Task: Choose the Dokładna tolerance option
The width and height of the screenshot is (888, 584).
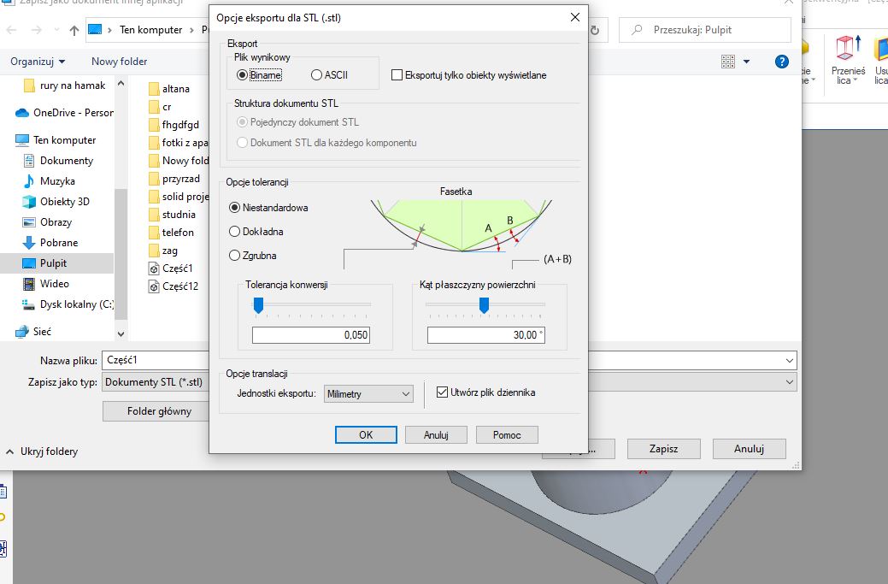Action: [x=235, y=232]
